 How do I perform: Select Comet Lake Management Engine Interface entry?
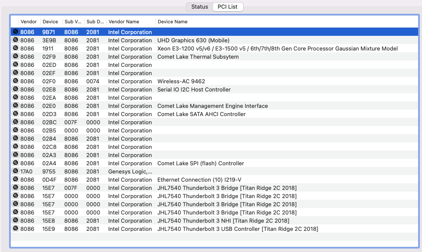(213, 106)
